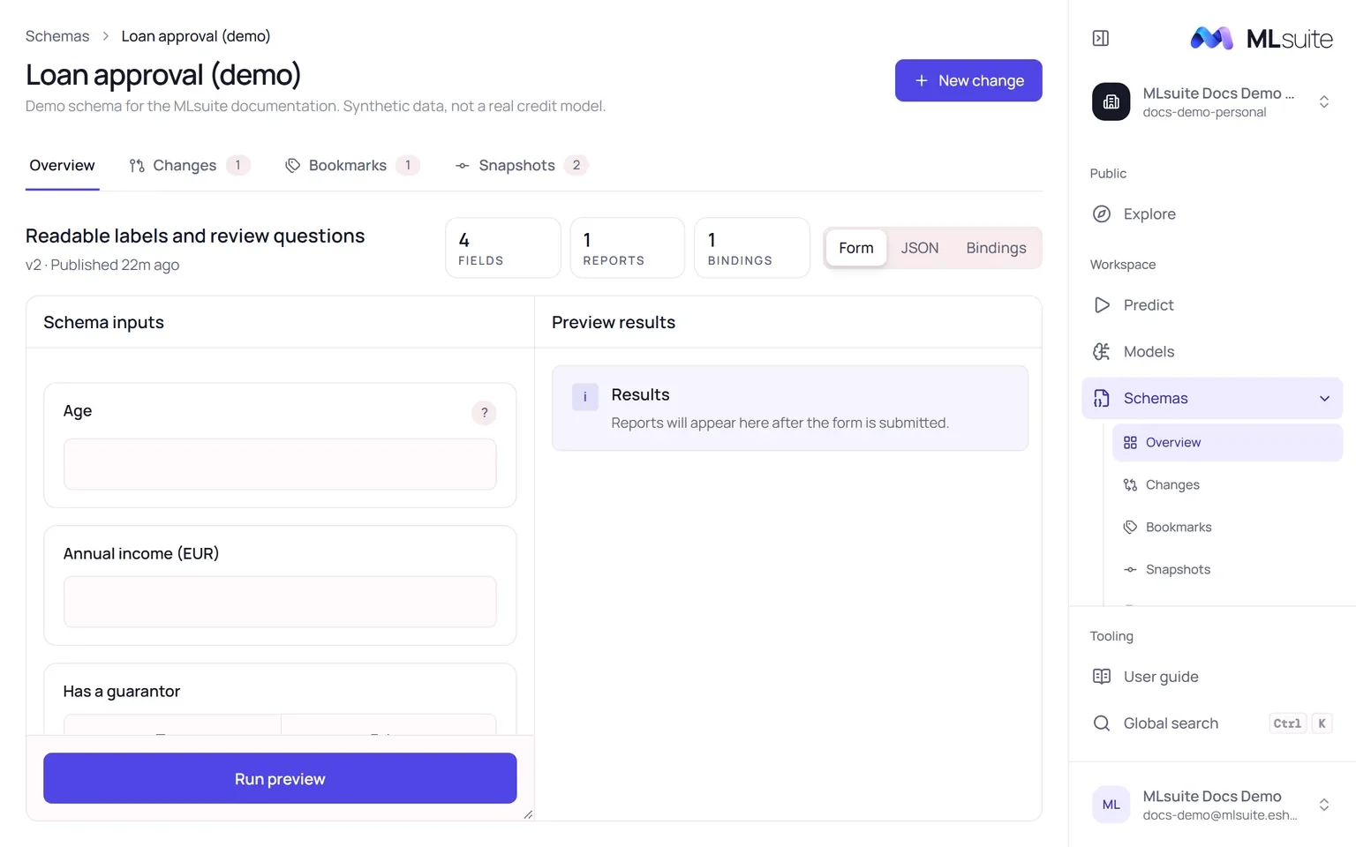1356x847 pixels.
Task: Click the Models brain icon
Action: pos(1101,351)
